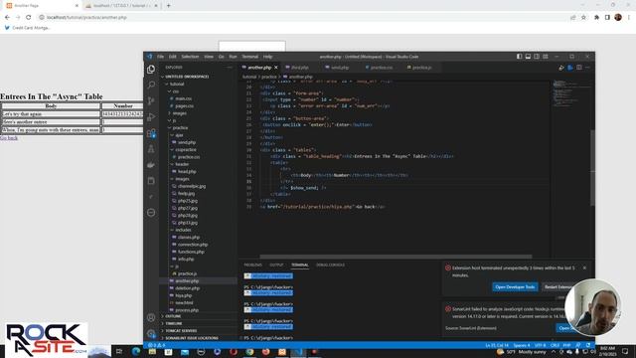Open the Selection menu in VS Code
The width and height of the screenshot is (636, 358).
click(x=190, y=57)
